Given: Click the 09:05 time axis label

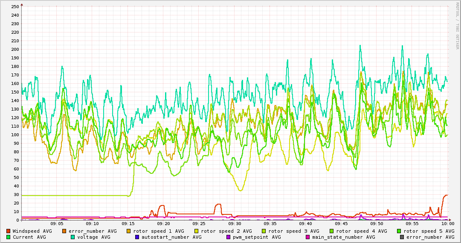Looking at the screenshot, I should tap(57, 224).
